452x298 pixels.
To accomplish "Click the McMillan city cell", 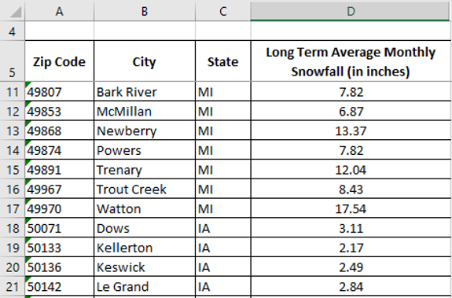I will coord(145,111).
